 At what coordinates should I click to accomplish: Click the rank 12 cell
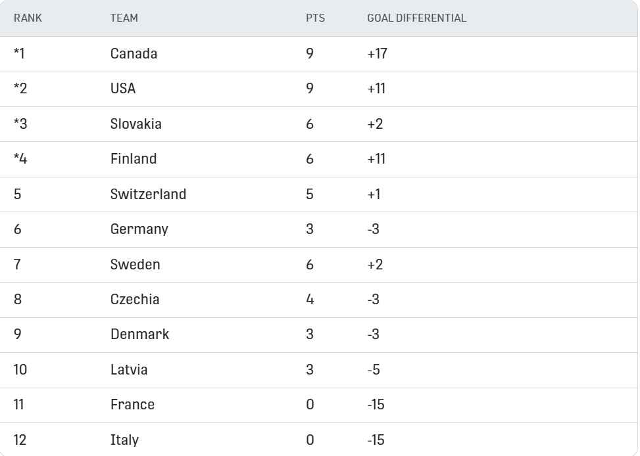(20, 440)
